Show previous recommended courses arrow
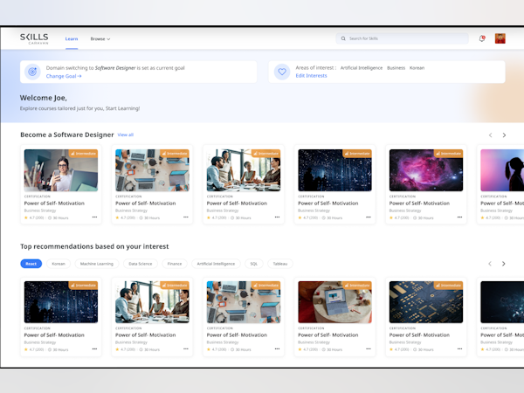The image size is (524, 393). point(490,264)
